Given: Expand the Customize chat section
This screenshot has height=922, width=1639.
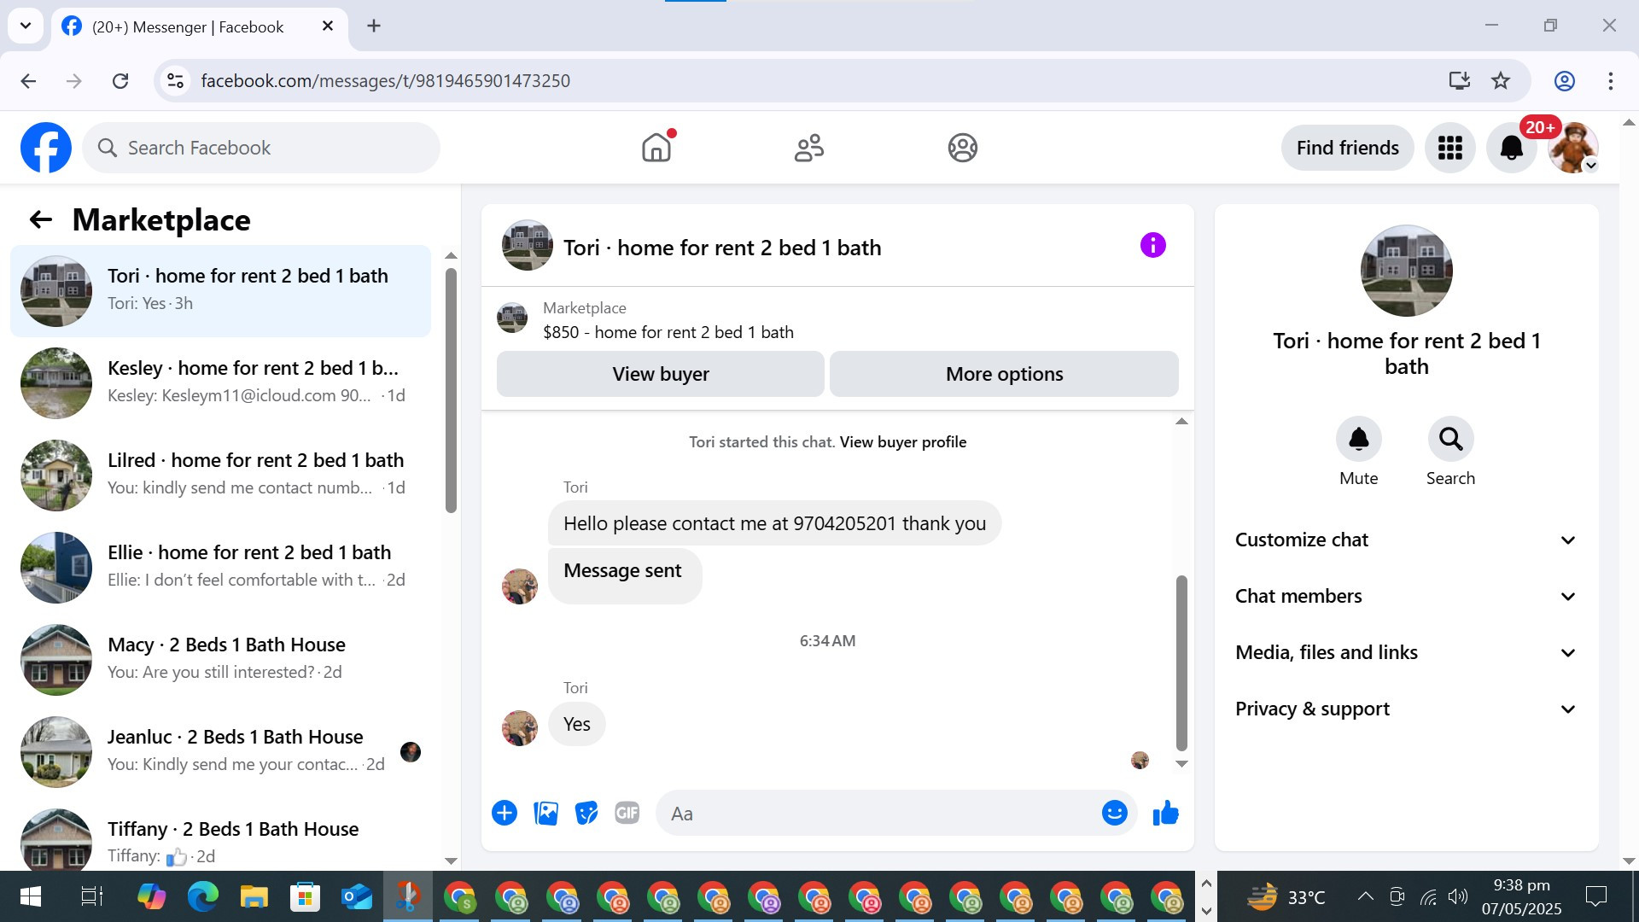Looking at the screenshot, I should [x=1406, y=540].
